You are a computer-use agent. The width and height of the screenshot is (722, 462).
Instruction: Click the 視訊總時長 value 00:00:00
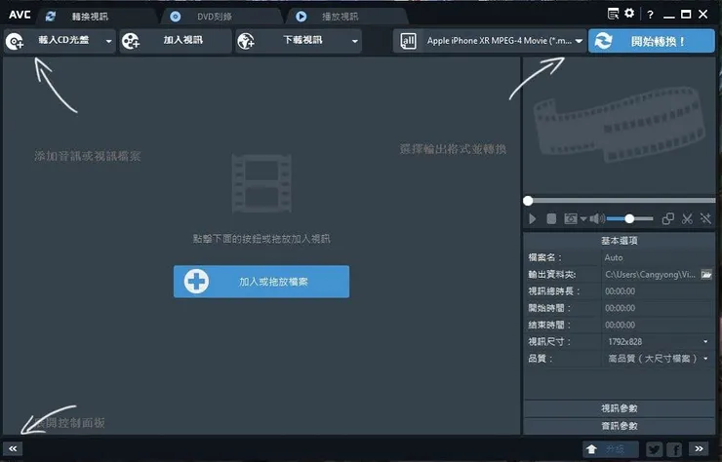(x=620, y=291)
